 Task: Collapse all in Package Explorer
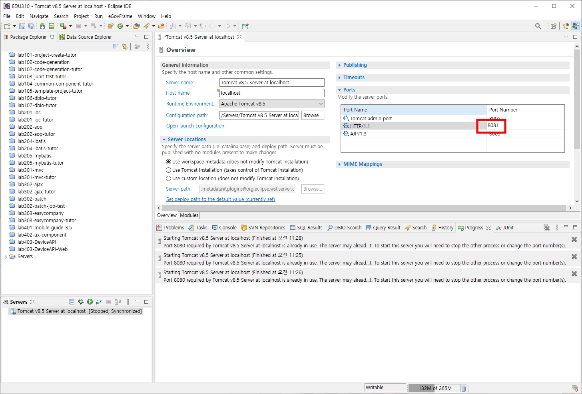pos(116,47)
